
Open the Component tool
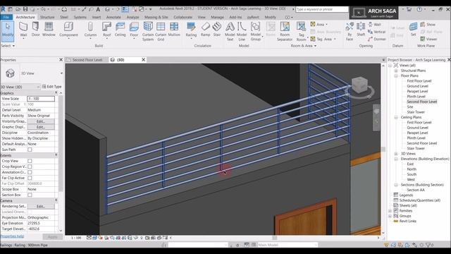click(x=68, y=30)
